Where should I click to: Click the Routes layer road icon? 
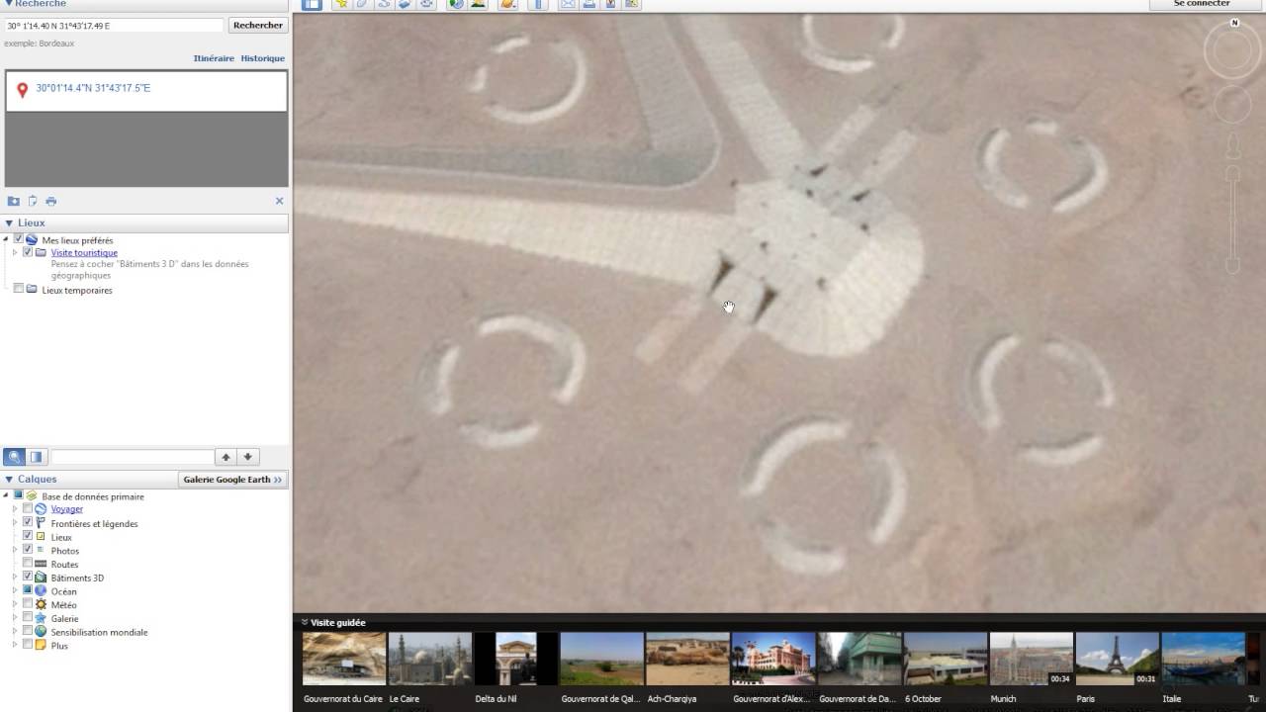click(41, 564)
